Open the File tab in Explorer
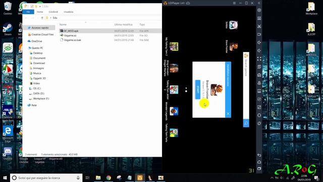Viewport: 323px width, 182px height. [x=28, y=12]
